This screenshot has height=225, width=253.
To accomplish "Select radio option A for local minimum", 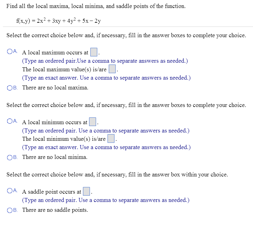I will (x=9, y=122).
